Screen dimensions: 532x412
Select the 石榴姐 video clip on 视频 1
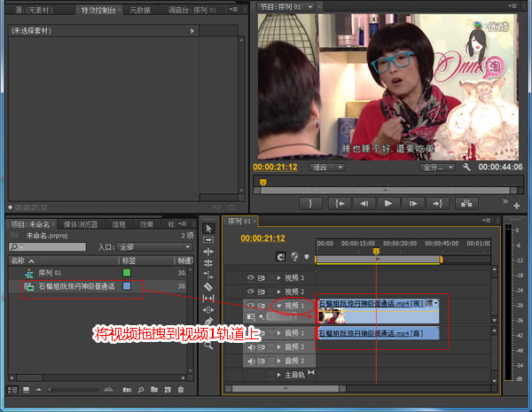[x=379, y=311]
